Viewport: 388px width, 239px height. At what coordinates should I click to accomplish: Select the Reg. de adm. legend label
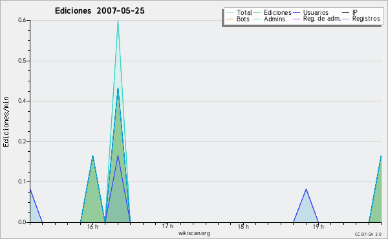tap(322, 19)
